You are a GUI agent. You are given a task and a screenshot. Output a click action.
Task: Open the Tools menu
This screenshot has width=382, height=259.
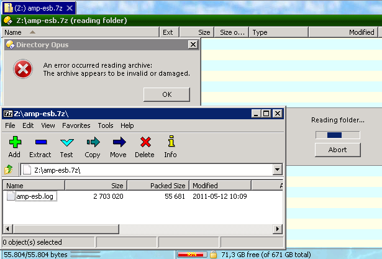106,125
